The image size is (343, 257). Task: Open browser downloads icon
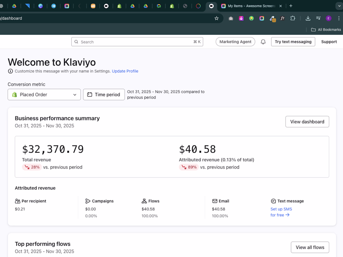pos(308,18)
